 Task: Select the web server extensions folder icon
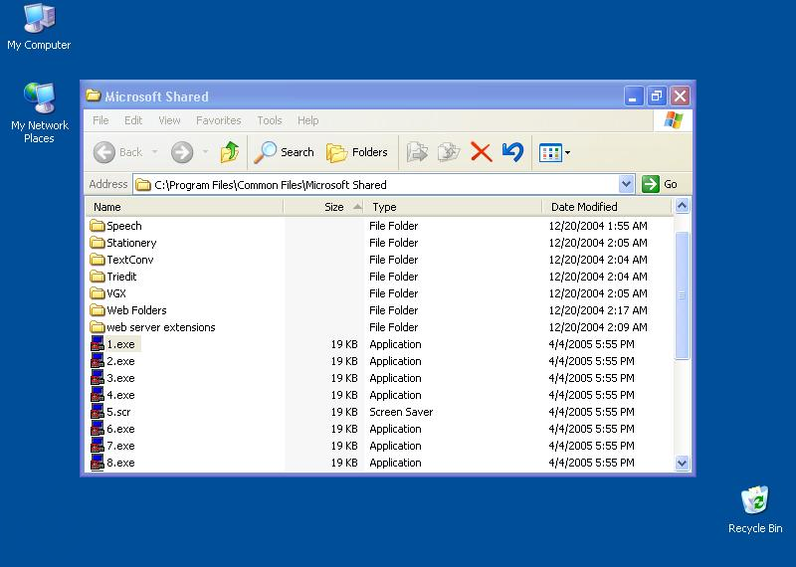click(x=97, y=327)
